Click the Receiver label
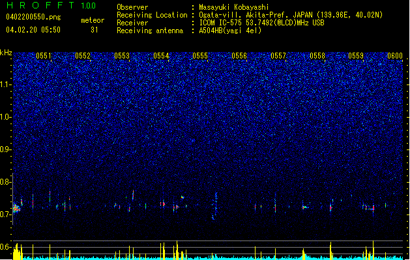 pyautogui.click(x=132, y=23)
